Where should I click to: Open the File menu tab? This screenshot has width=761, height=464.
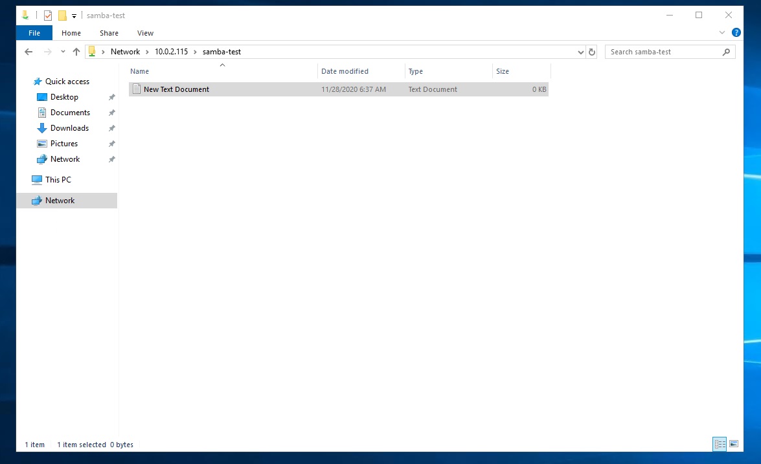point(34,33)
